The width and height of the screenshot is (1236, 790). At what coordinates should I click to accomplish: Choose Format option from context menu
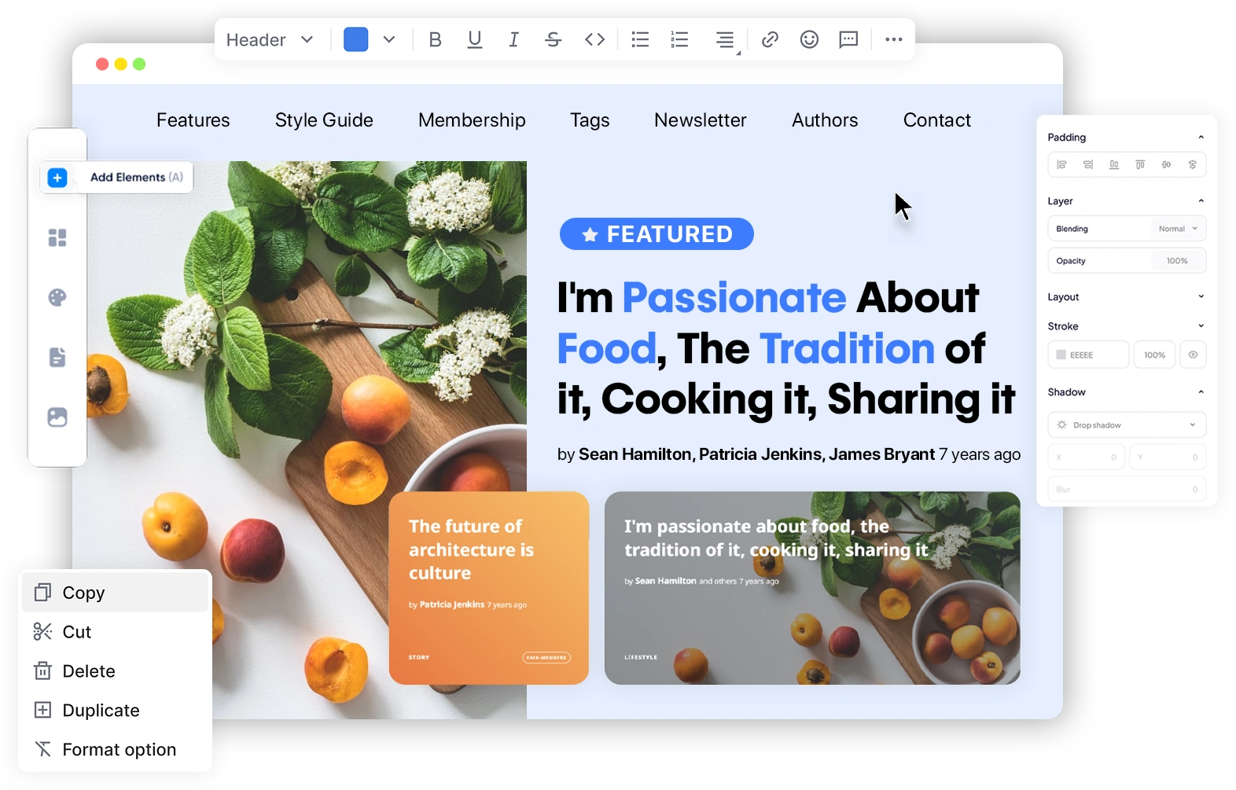tap(115, 750)
